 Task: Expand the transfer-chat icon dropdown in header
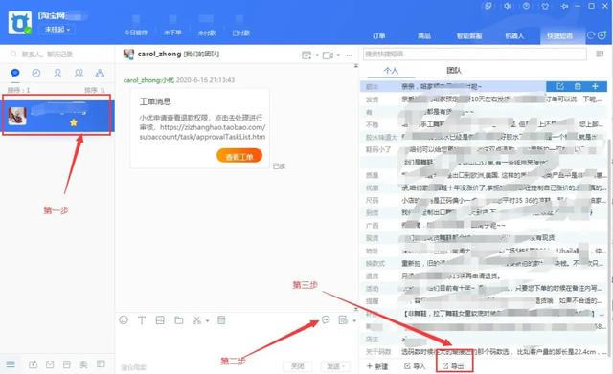(317, 55)
